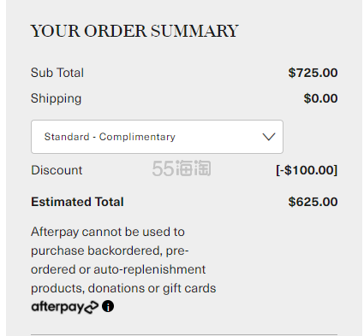Click the Afterpay loop arrows symbol

92,307
